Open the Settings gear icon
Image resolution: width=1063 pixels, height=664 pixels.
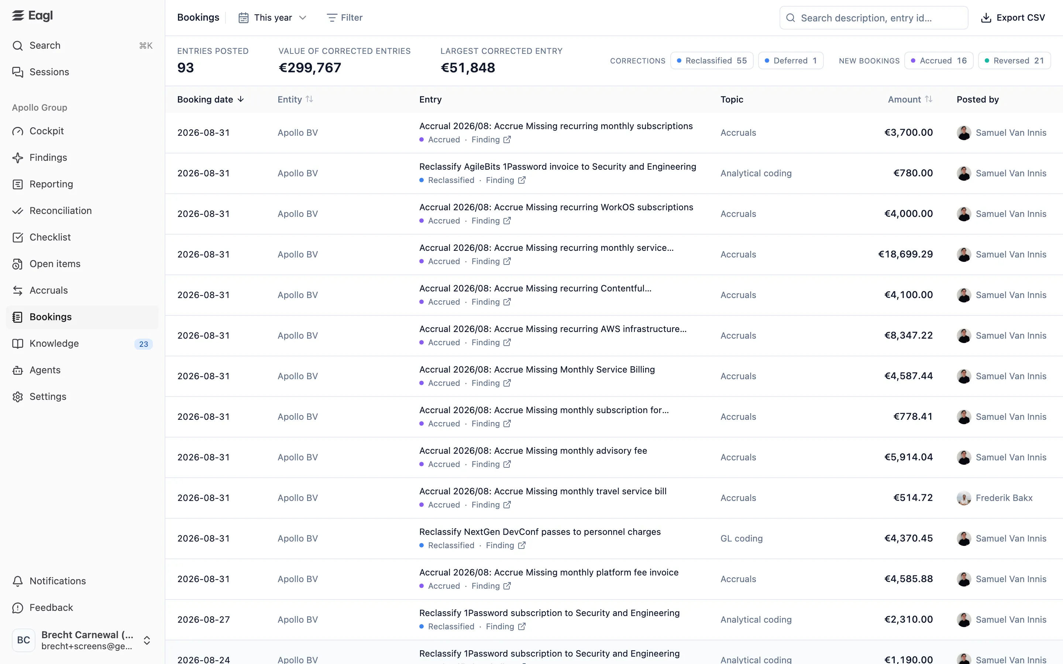18,397
